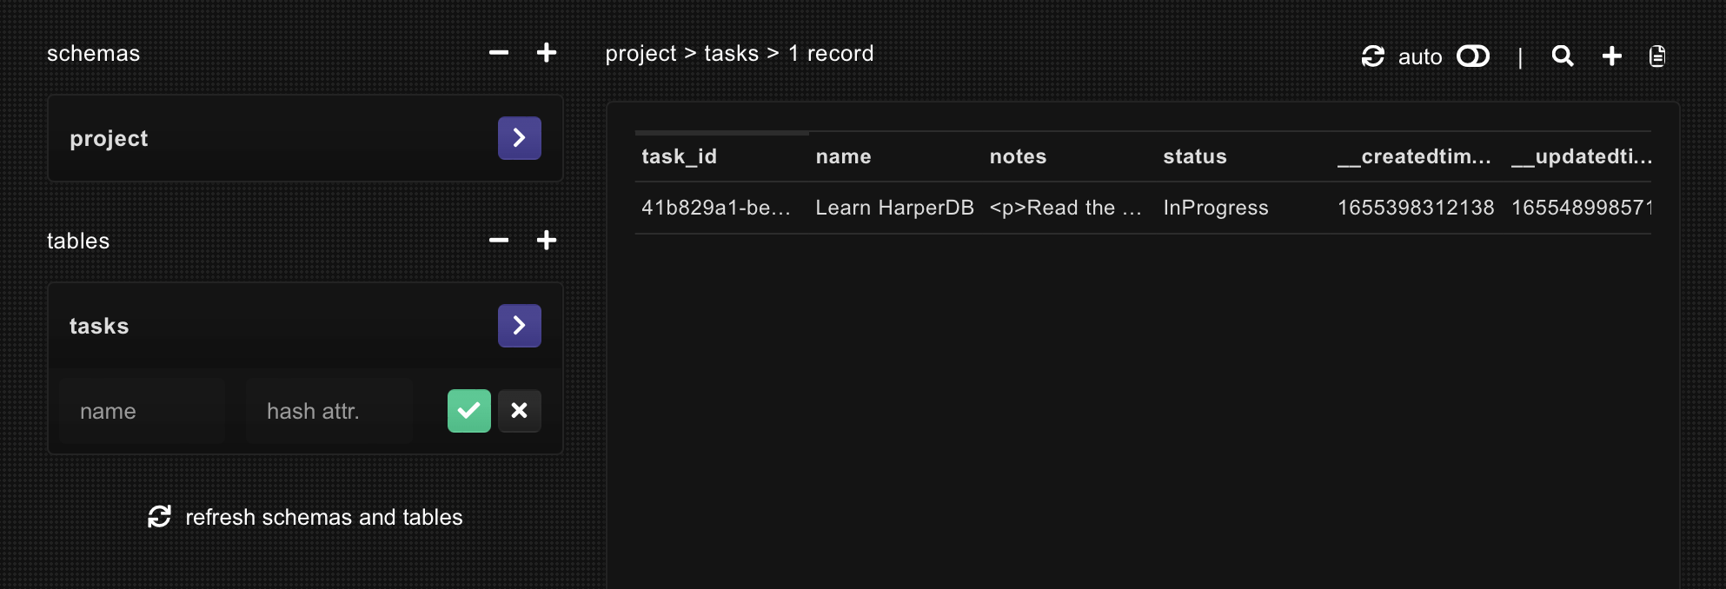Open search with the magnifying glass icon

1563,56
